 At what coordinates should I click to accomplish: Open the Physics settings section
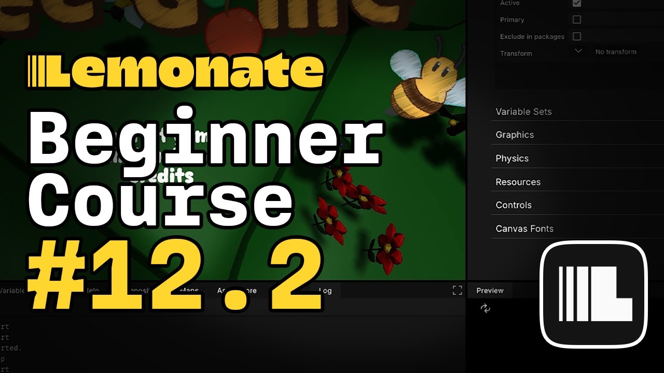(x=577, y=159)
